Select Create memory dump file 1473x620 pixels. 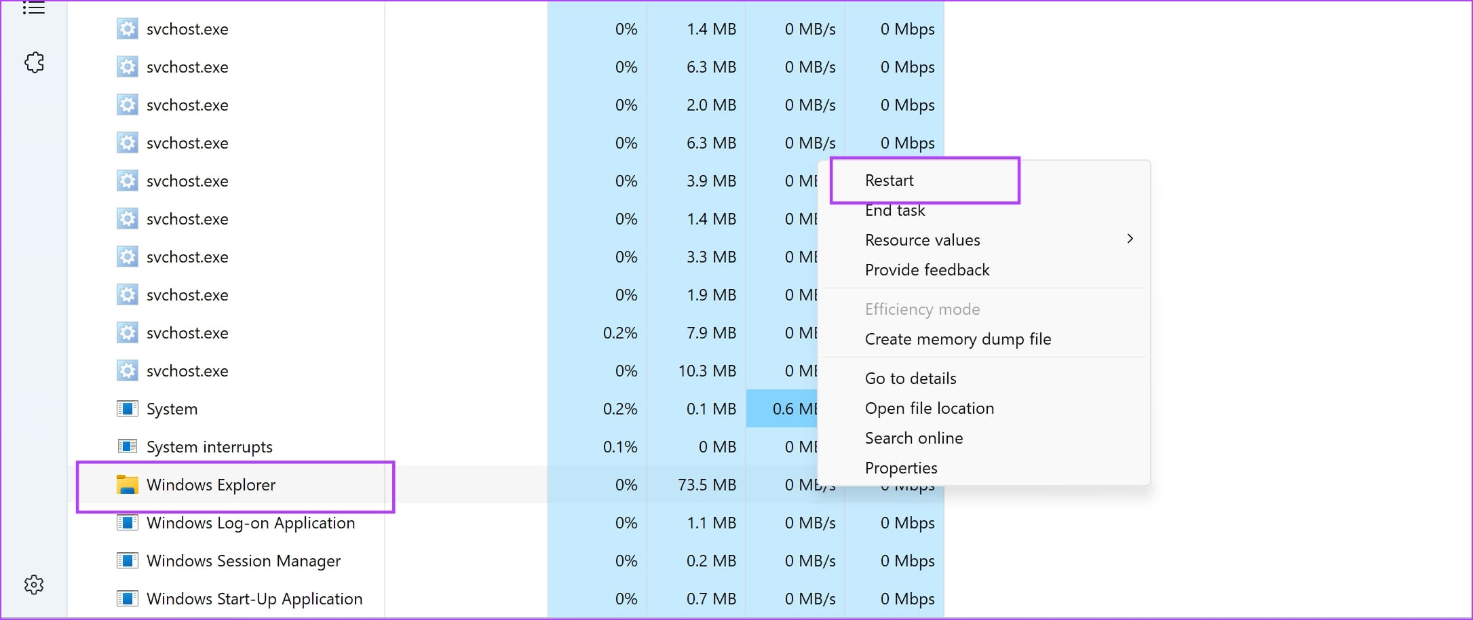pos(958,338)
